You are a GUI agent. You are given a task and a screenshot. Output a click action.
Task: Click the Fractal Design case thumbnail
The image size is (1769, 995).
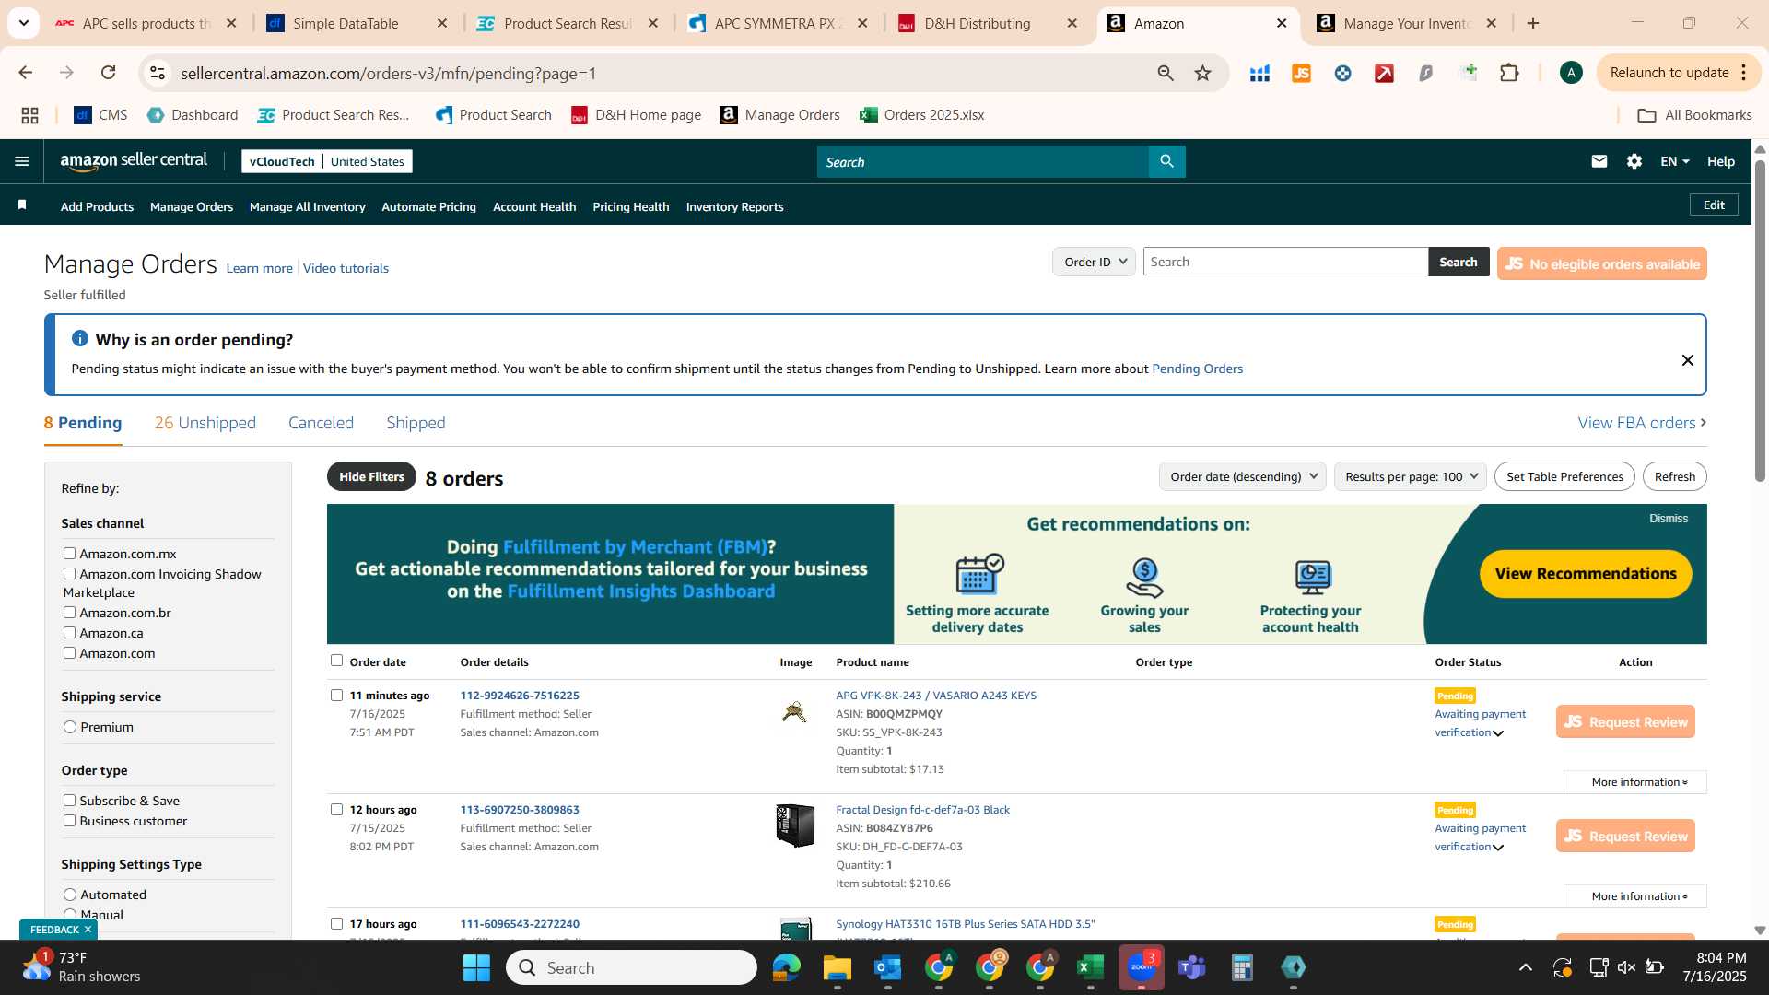(794, 825)
